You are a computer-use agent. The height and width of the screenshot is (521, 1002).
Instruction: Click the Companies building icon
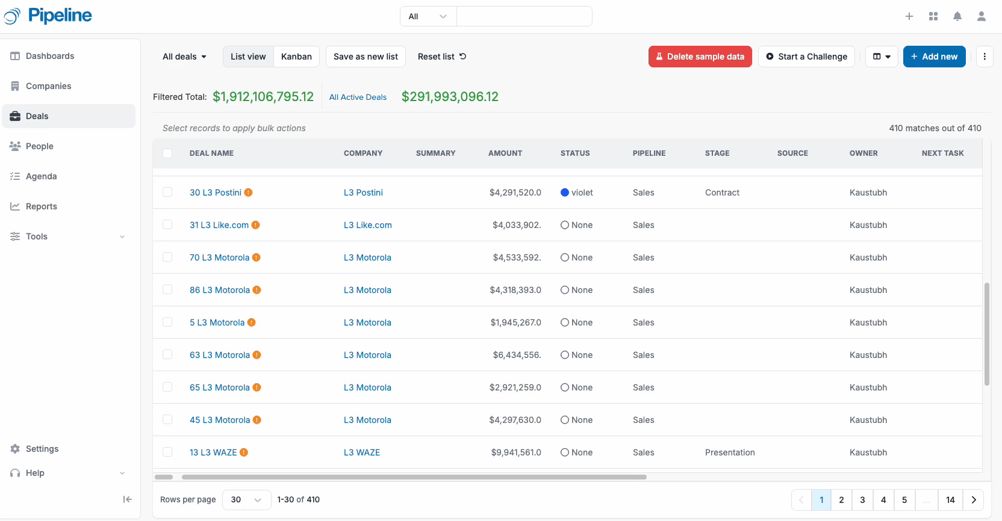(15, 86)
